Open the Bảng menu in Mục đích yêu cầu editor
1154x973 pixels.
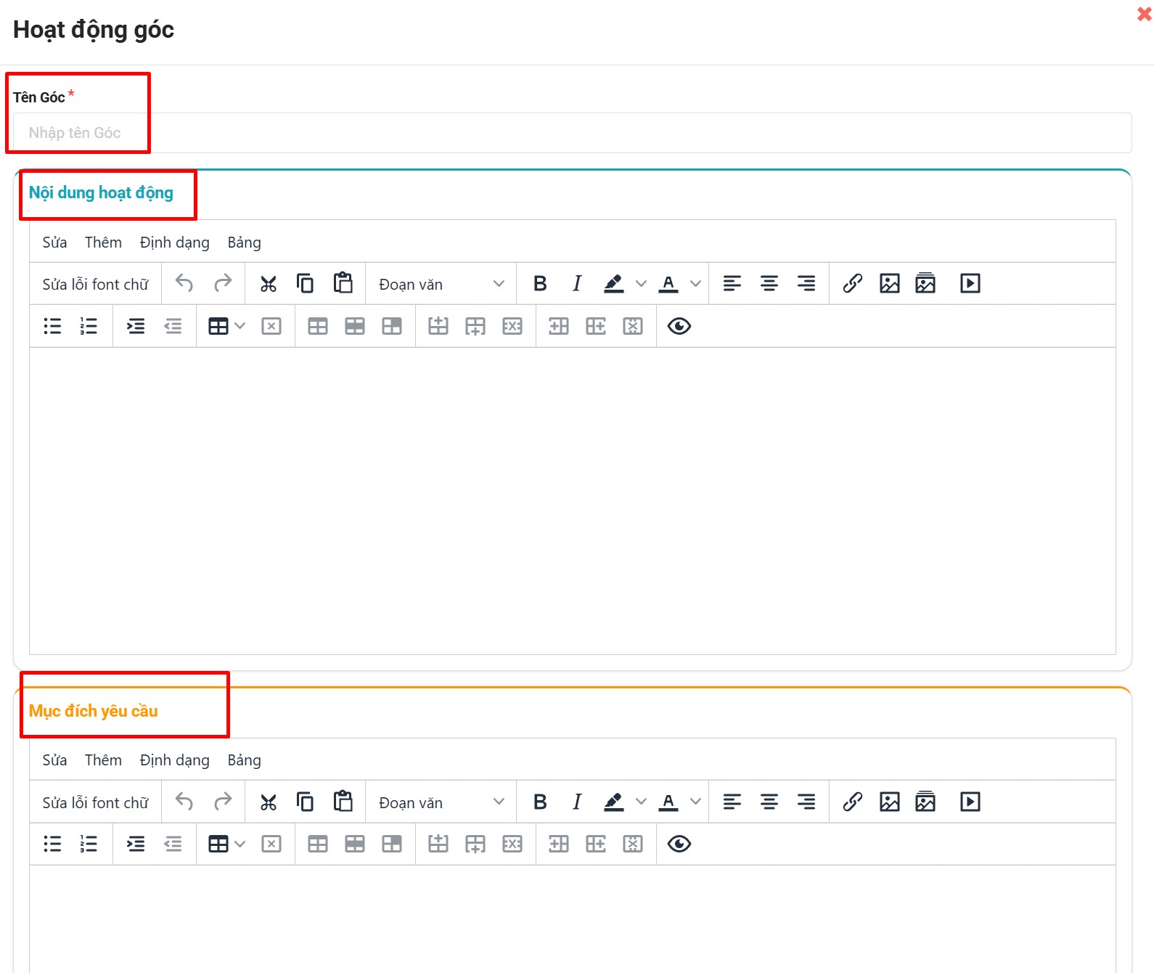click(244, 760)
